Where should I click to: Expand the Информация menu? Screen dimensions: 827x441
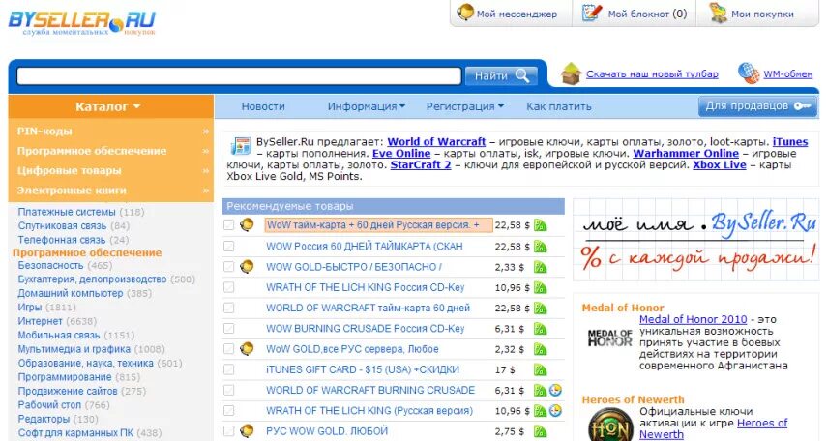coord(366,106)
